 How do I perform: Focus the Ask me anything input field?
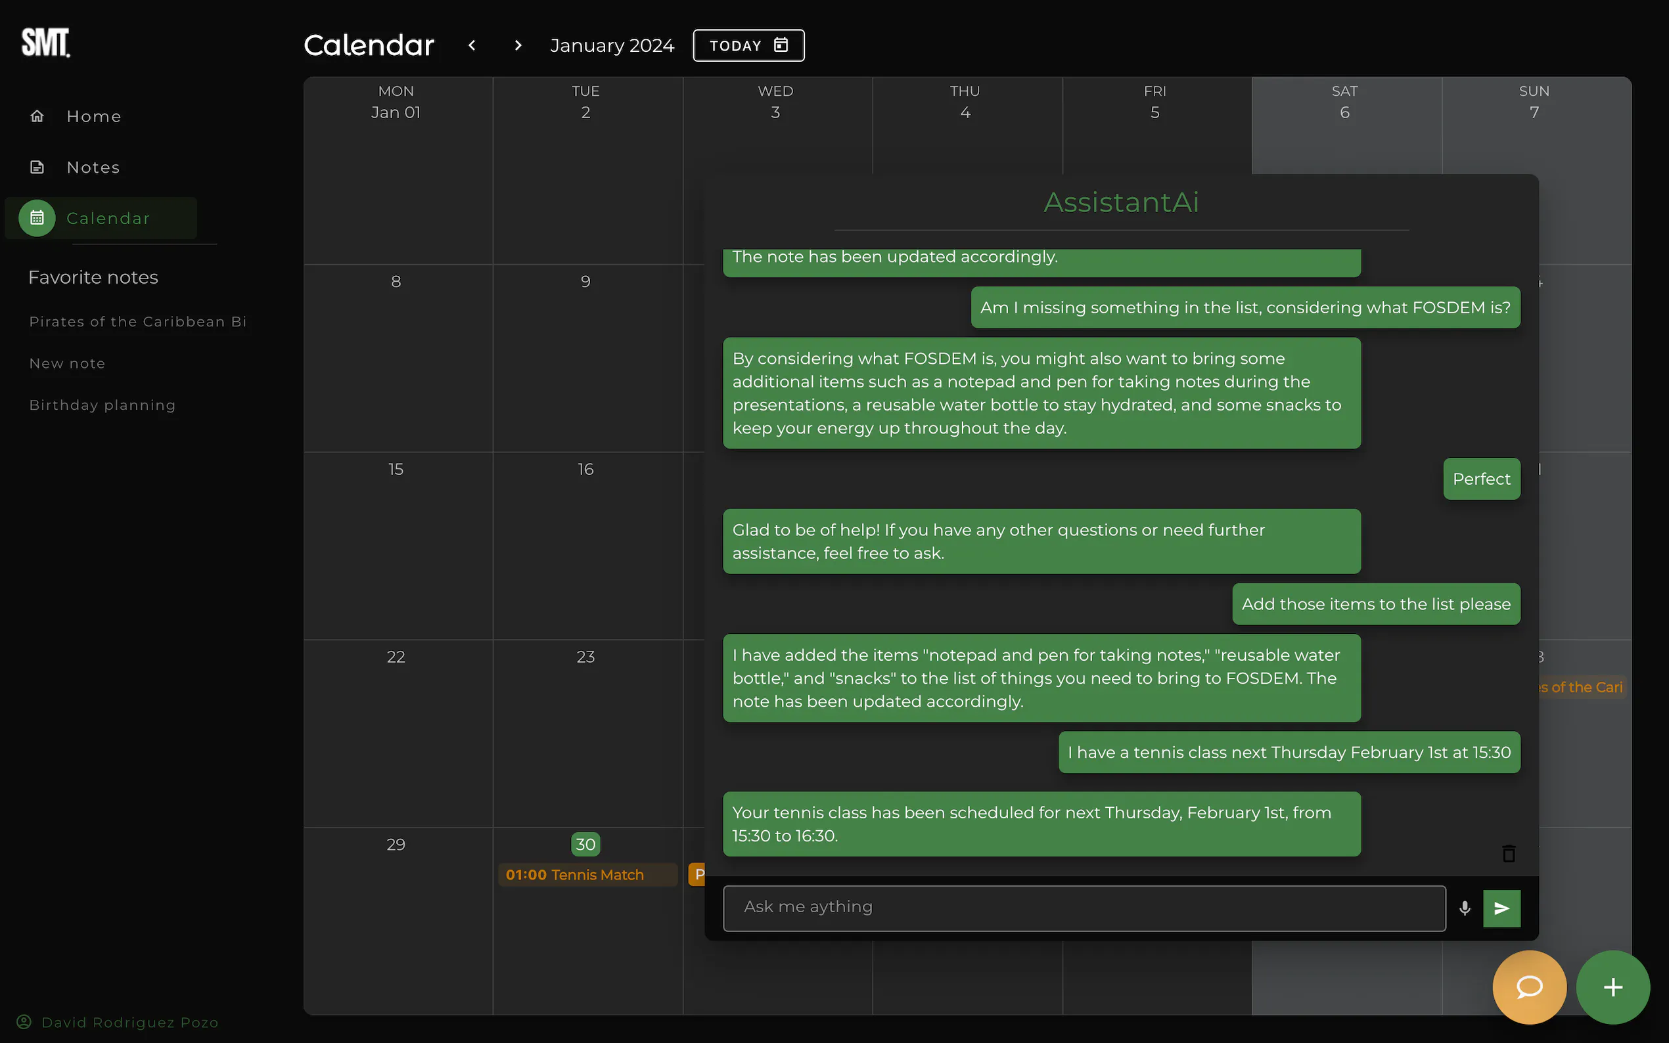[x=1084, y=908]
